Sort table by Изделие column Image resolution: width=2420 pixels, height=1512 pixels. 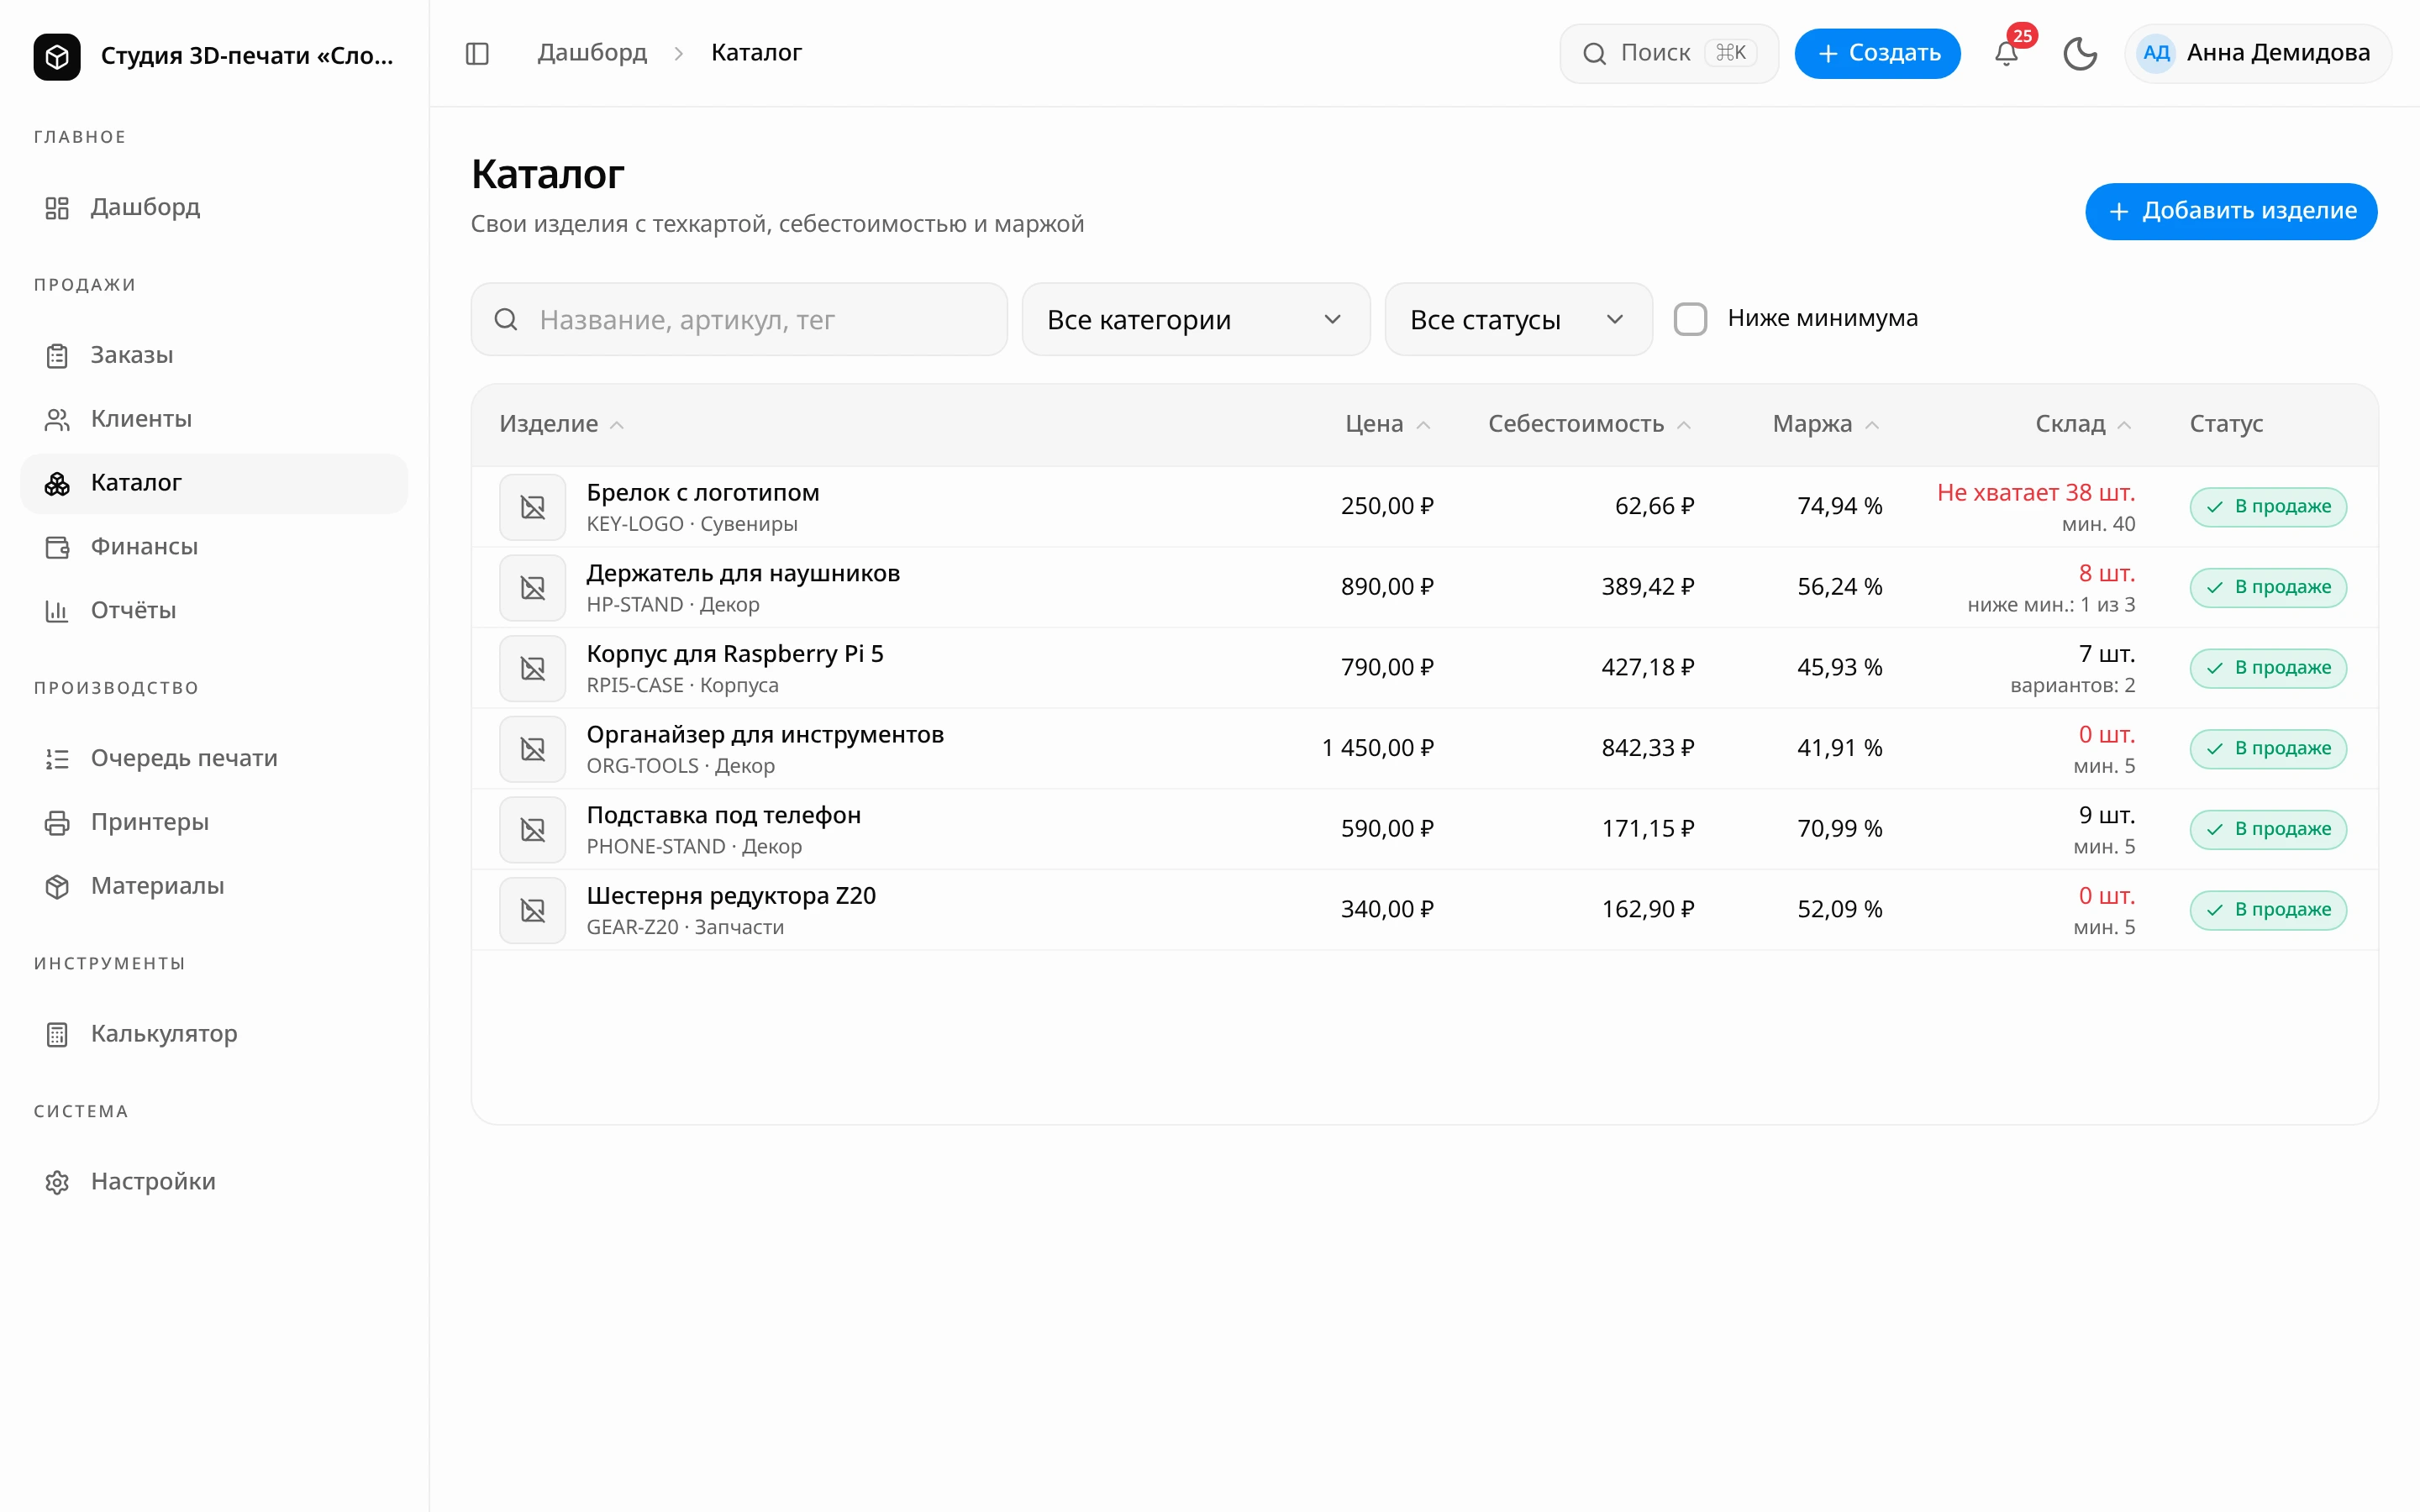pyautogui.click(x=561, y=424)
